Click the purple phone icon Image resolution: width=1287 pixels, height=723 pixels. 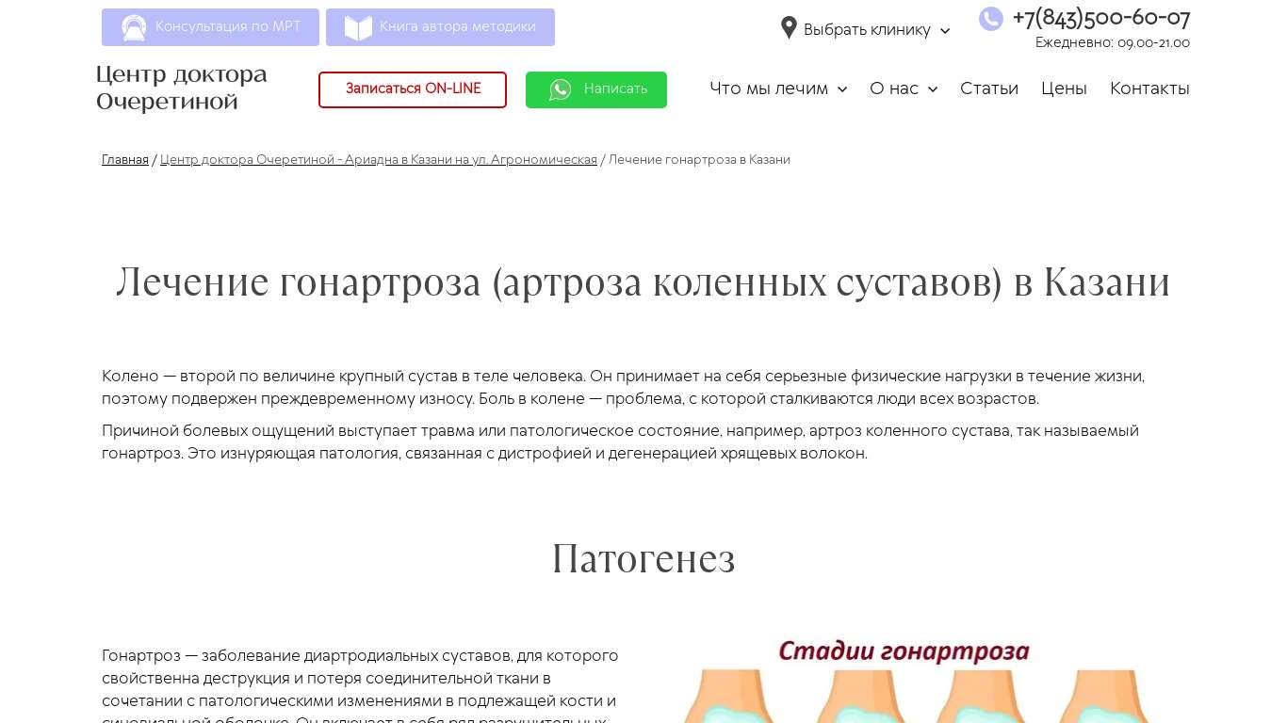[x=990, y=19]
